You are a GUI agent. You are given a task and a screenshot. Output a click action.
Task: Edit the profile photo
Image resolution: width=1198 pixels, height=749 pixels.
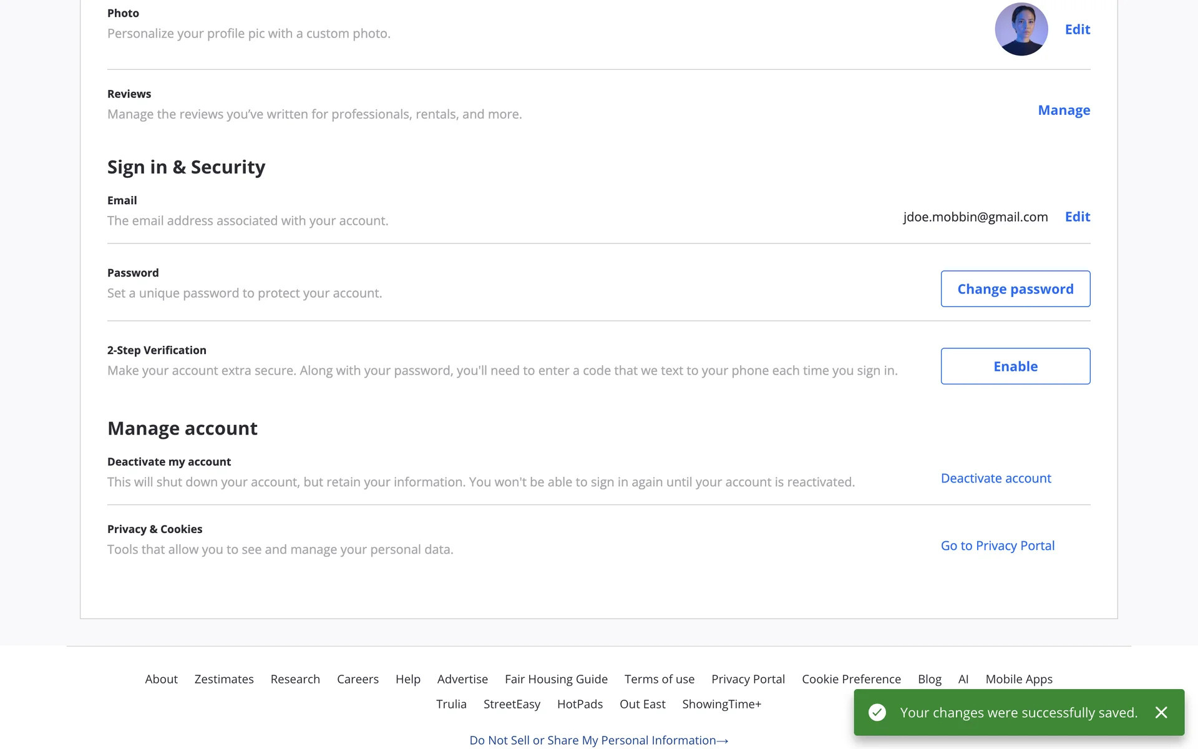(x=1077, y=29)
